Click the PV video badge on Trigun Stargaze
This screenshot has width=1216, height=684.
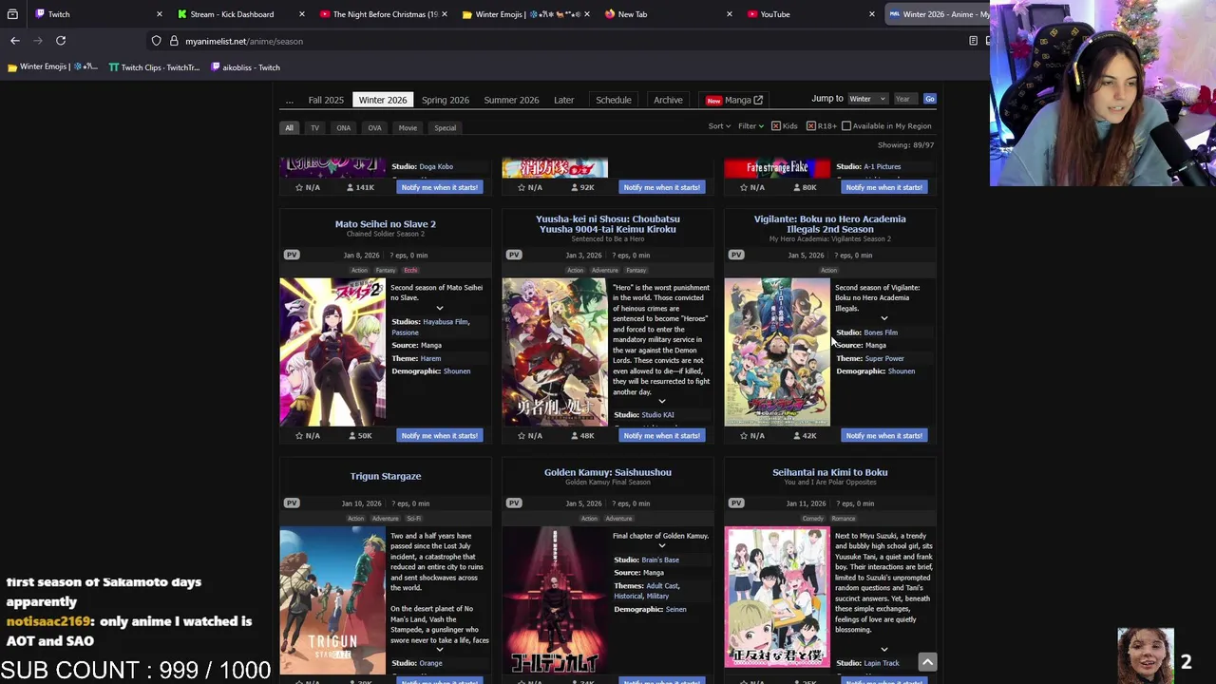click(x=292, y=503)
